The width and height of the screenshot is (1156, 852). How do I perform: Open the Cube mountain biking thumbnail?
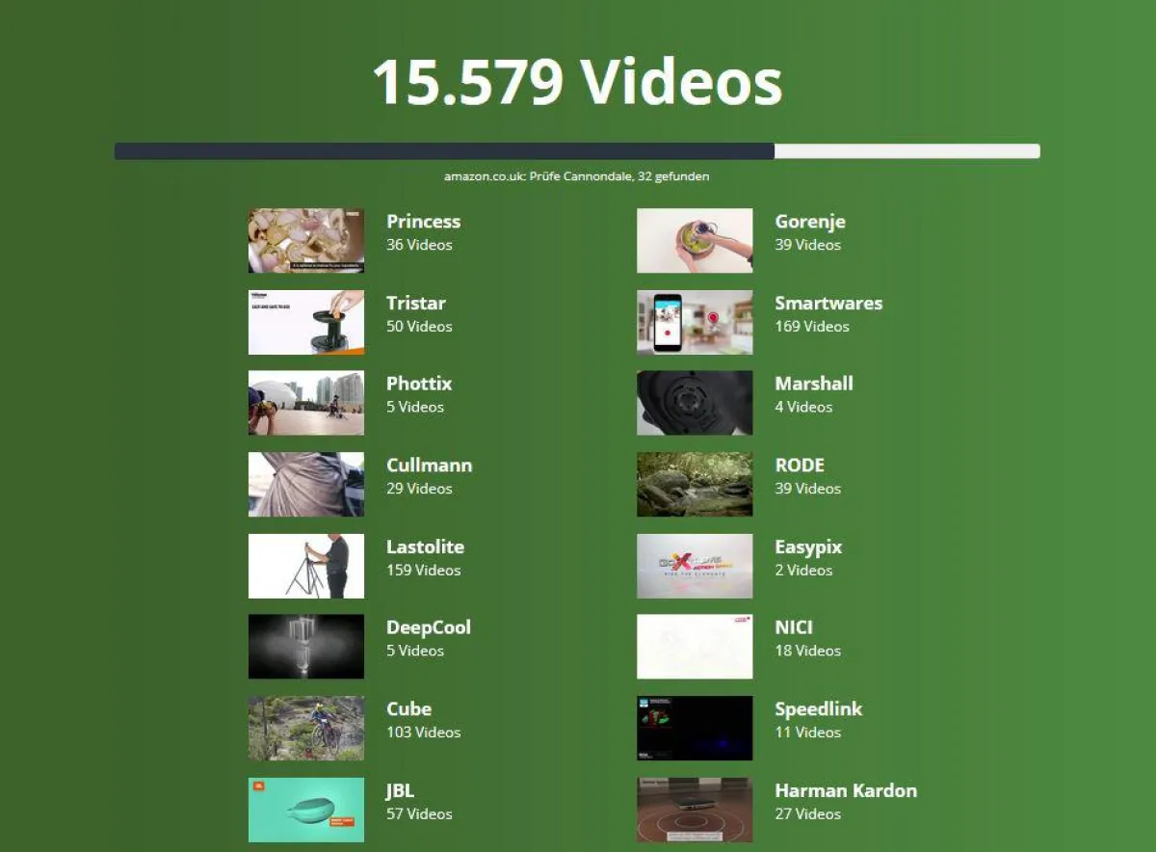[x=305, y=728]
